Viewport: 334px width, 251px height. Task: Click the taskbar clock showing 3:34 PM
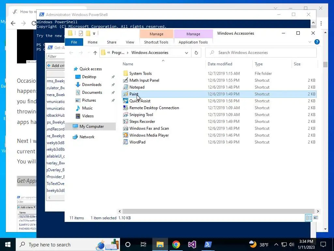pos(306,244)
